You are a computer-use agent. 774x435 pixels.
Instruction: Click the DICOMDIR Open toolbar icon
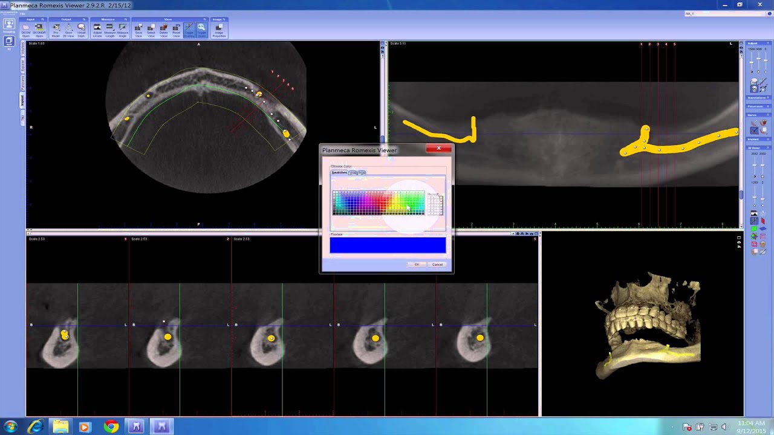pos(39,30)
